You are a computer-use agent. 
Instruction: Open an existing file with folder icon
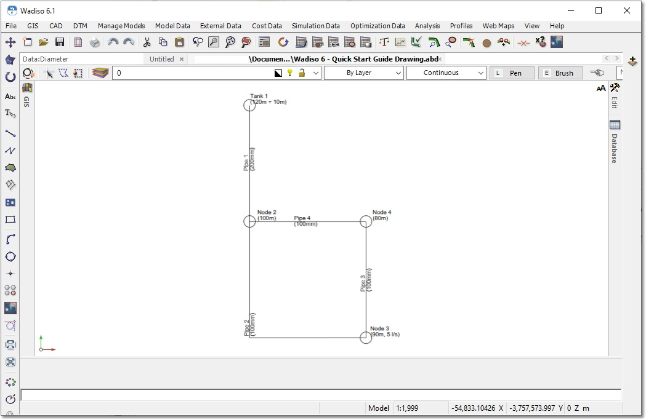tap(43, 42)
